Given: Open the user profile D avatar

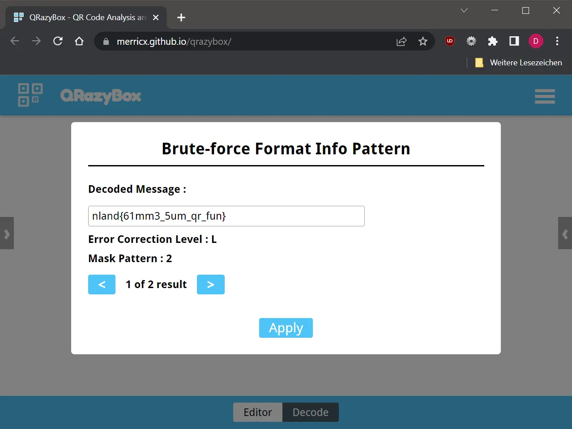Looking at the screenshot, I should [536, 41].
